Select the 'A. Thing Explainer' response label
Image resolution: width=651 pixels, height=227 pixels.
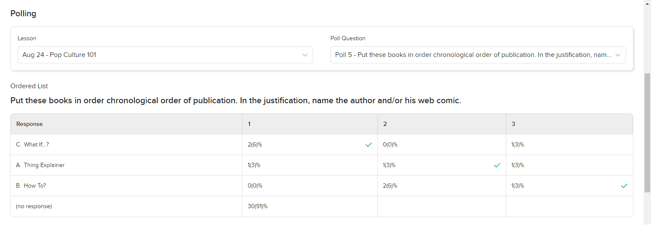[x=40, y=165]
